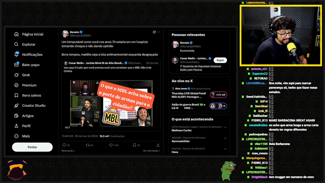This screenshot has height=183, width=325.
Task: Open Bate-papo envelope icon
Action: (x=17, y=65)
